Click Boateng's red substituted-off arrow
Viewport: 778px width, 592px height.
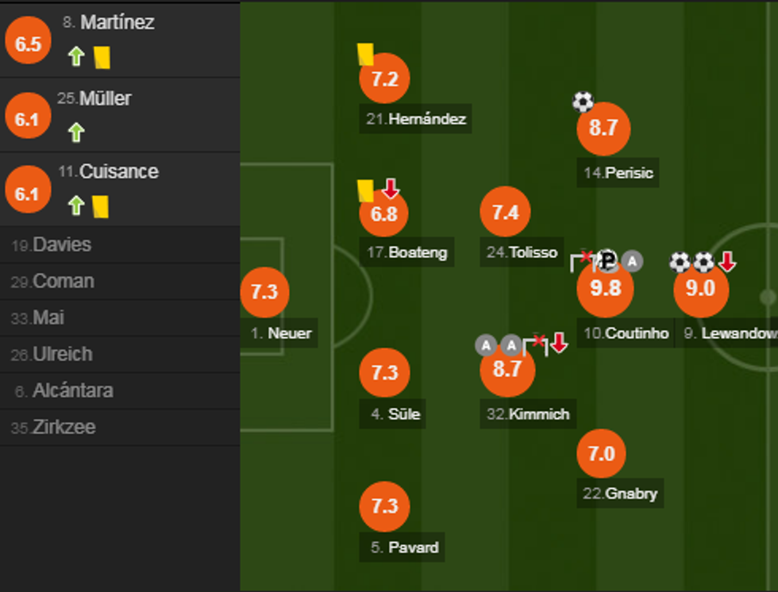click(x=390, y=189)
